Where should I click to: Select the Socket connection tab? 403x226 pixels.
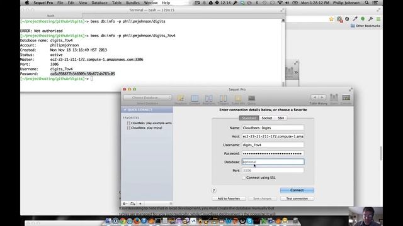coord(267,118)
